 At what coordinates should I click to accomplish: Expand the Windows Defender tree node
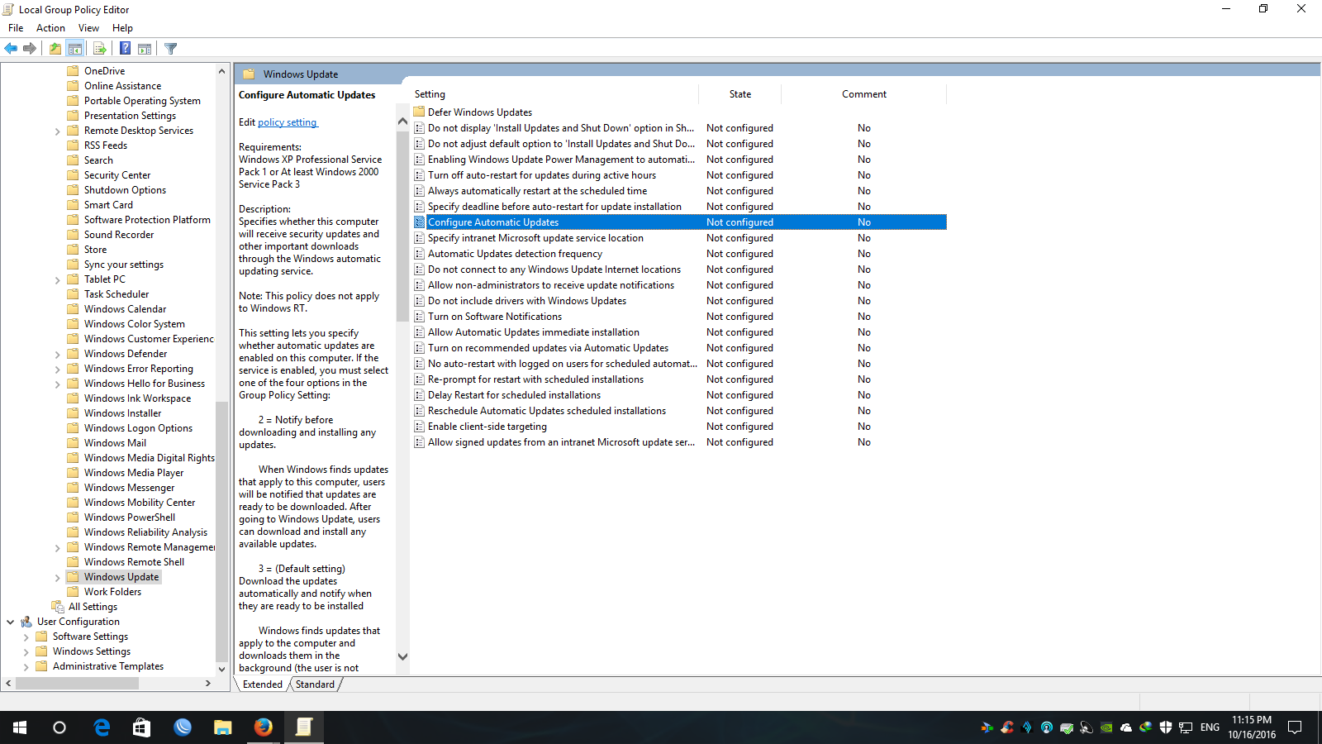[x=57, y=354]
